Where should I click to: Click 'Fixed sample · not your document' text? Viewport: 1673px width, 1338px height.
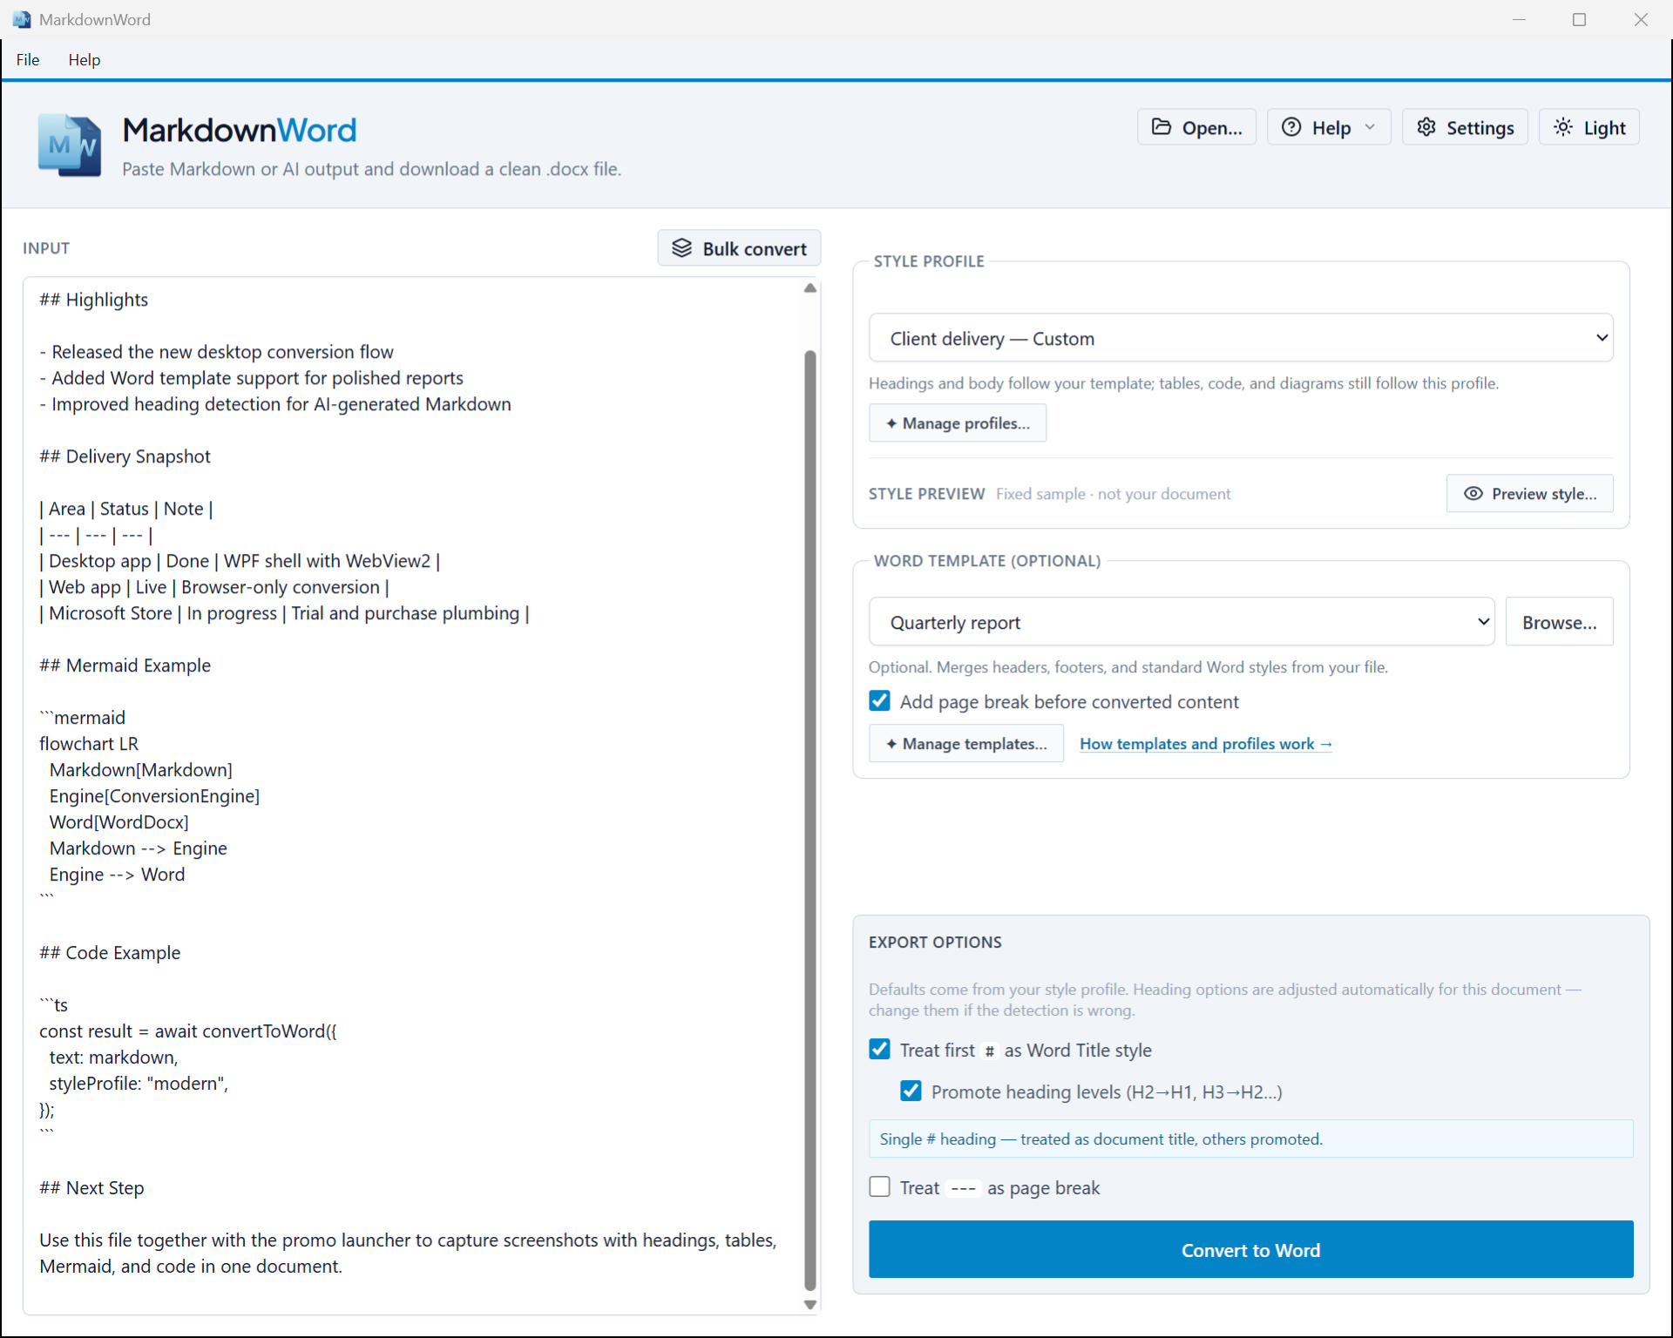[x=1113, y=494]
